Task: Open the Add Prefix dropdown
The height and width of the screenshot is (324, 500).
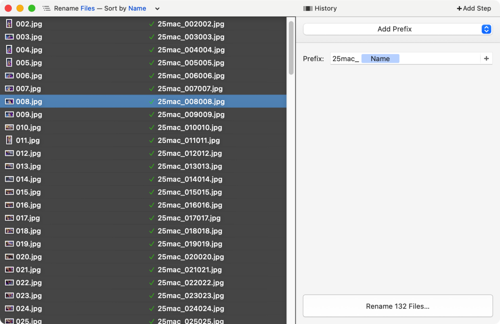Action: [x=398, y=29]
